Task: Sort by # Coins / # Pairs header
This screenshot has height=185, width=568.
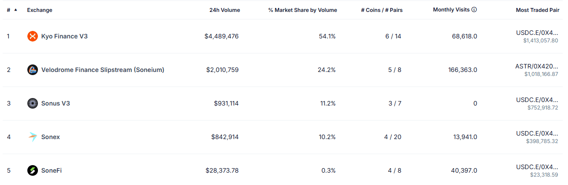Action: pyautogui.click(x=381, y=10)
